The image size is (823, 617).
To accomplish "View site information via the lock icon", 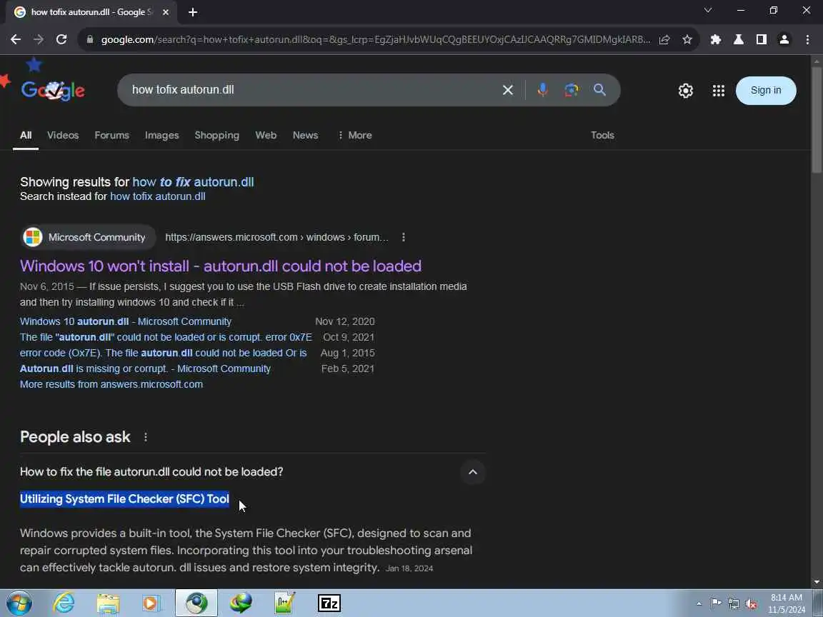I will point(90,39).
